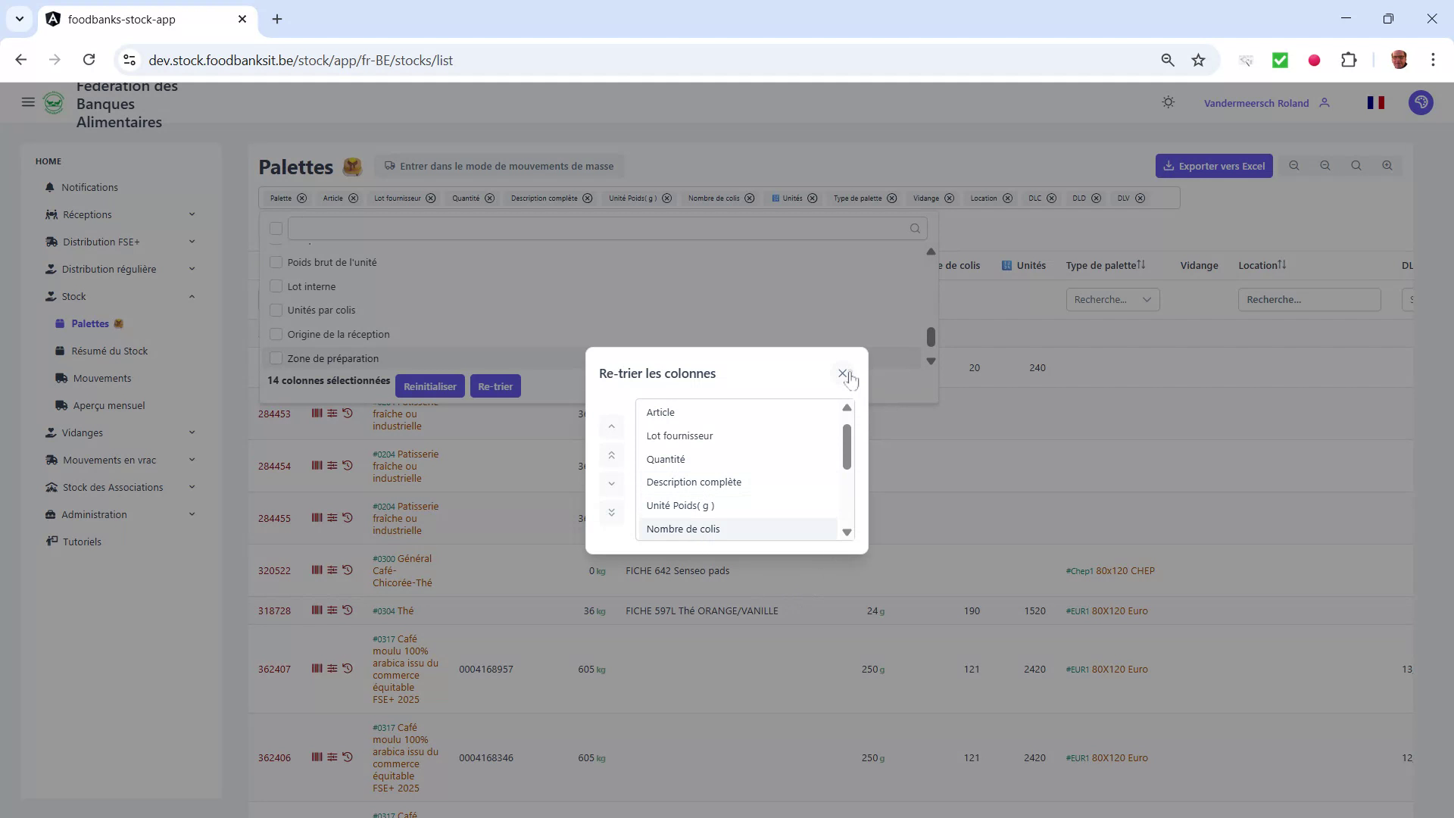The width and height of the screenshot is (1454, 818).
Task: Click the Belgian flag language icon
Action: click(x=1377, y=102)
